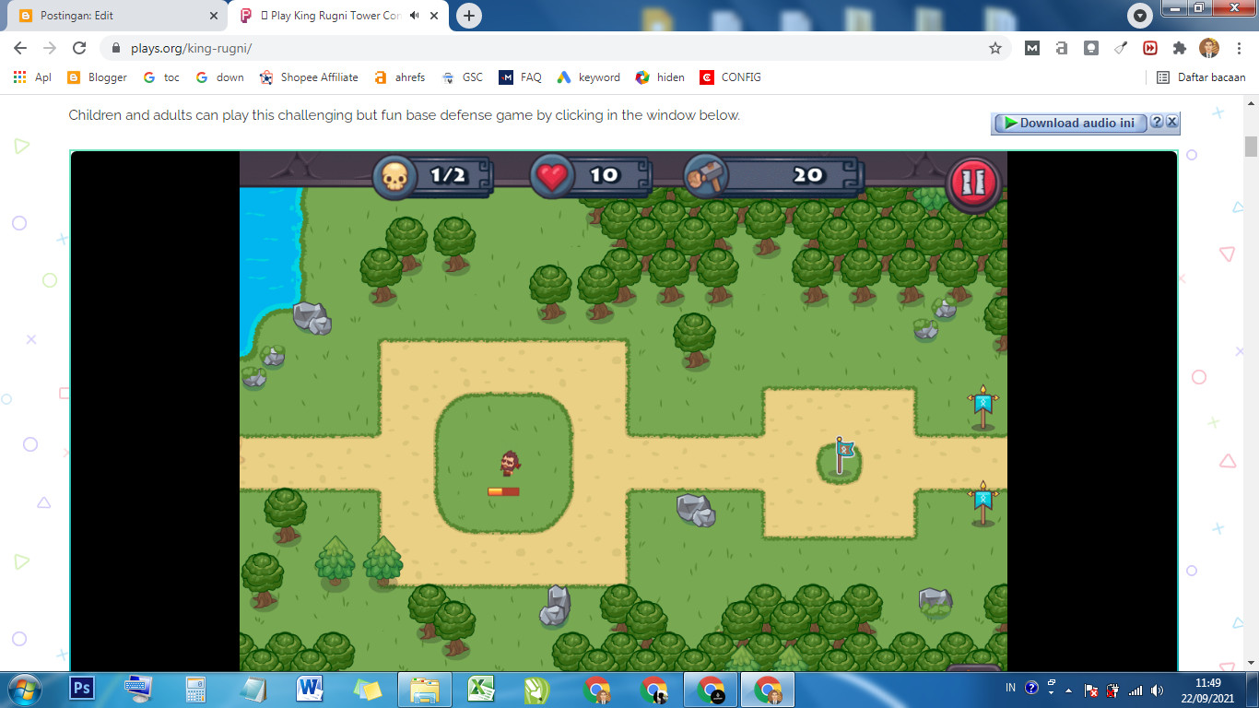Open the tab search dropdown arrow
The width and height of the screenshot is (1259, 708).
coord(1140,16)
